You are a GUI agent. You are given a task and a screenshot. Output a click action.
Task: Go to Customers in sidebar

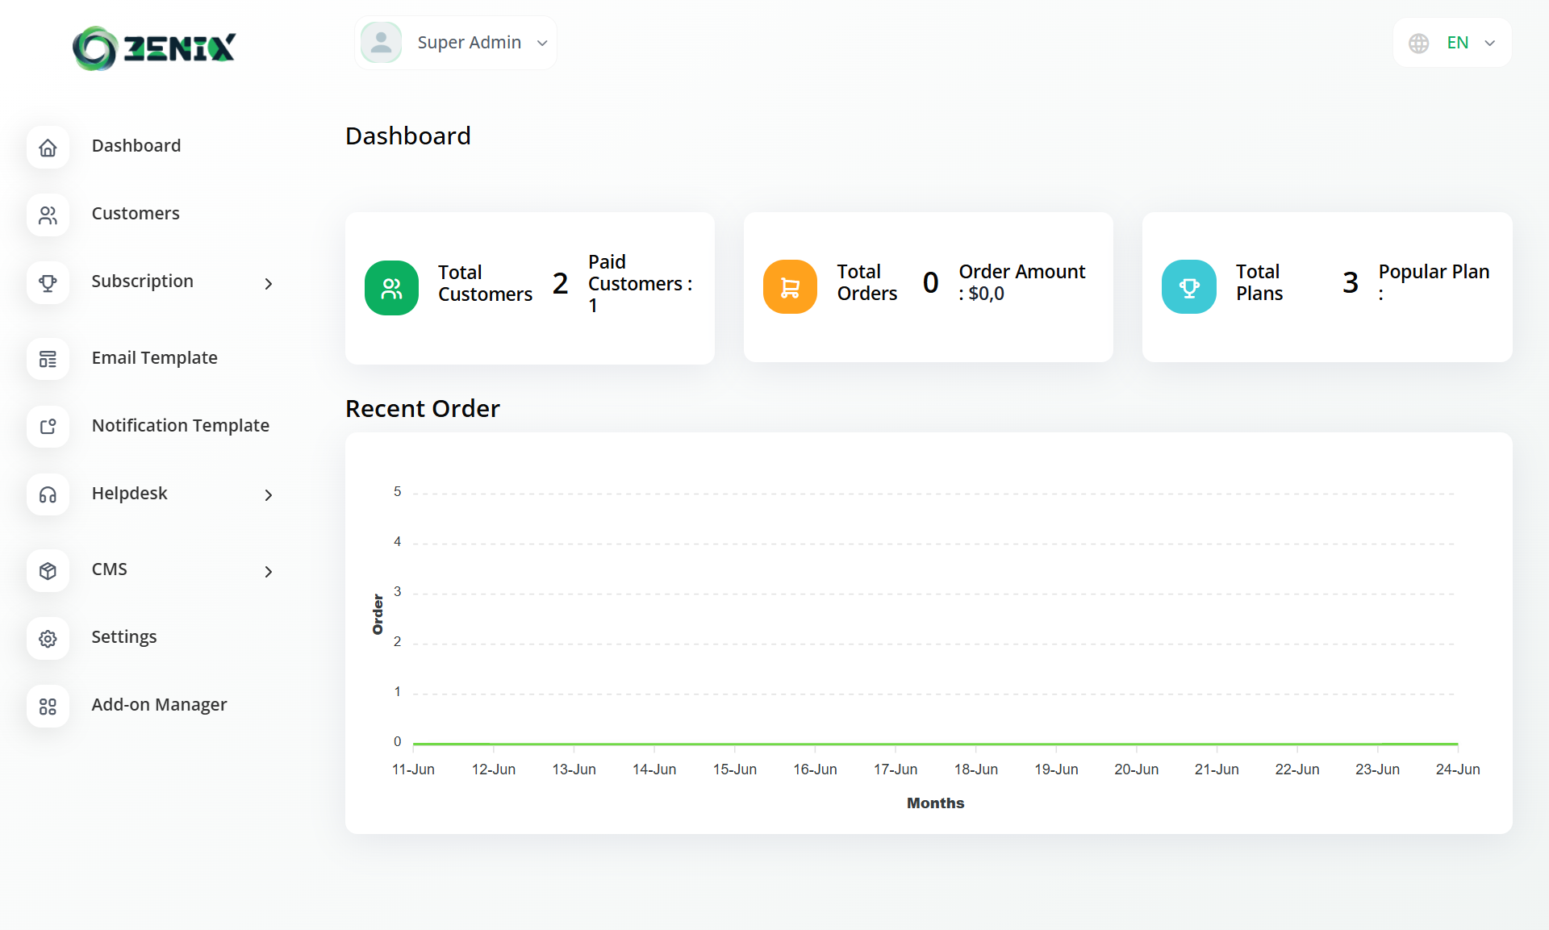[136, 214]
